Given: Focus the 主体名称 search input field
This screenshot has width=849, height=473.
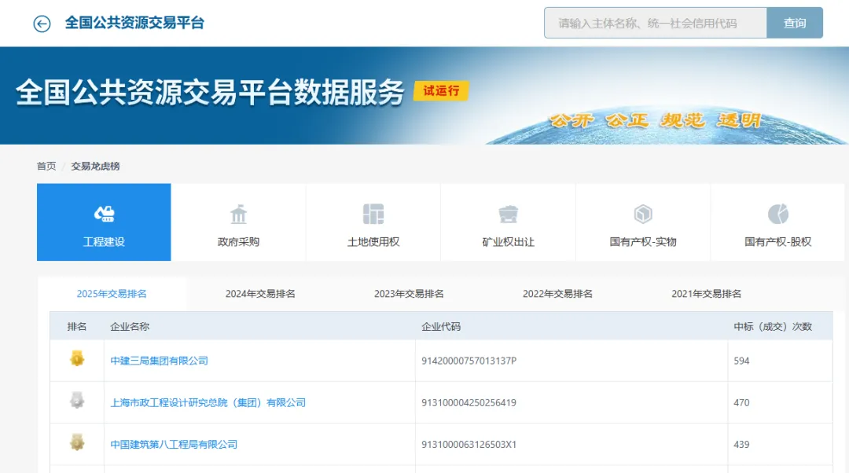Looking at the screenshot, I should [x=655, y=23].
